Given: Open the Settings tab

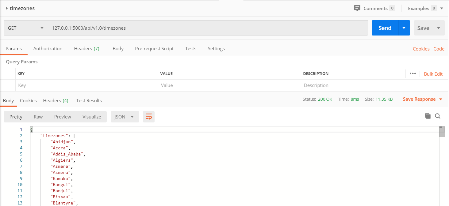Looking at the screenshot, I should pos(216,48).
